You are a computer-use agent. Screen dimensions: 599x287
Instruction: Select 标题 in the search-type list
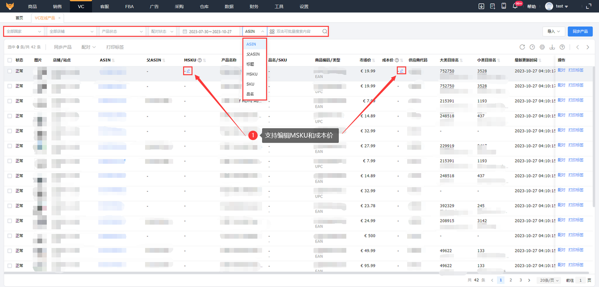point(255,64)
